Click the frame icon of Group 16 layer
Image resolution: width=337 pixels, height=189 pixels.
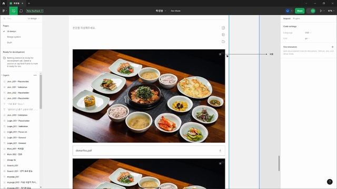tap(4, 160)
